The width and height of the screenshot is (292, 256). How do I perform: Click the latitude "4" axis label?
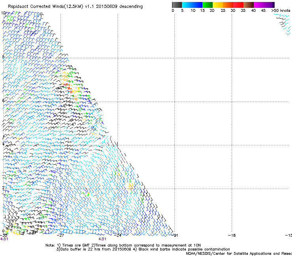3,144
